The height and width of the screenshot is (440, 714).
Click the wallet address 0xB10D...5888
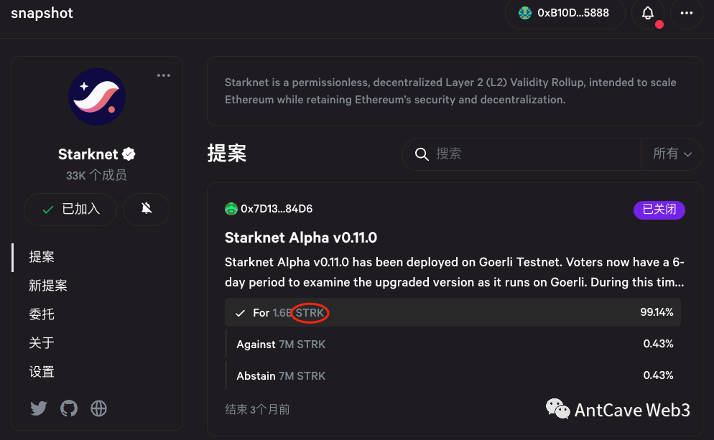click(572, 13)
